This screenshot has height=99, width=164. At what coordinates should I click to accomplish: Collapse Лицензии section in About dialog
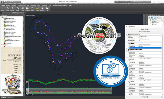(x=127, y=51)
